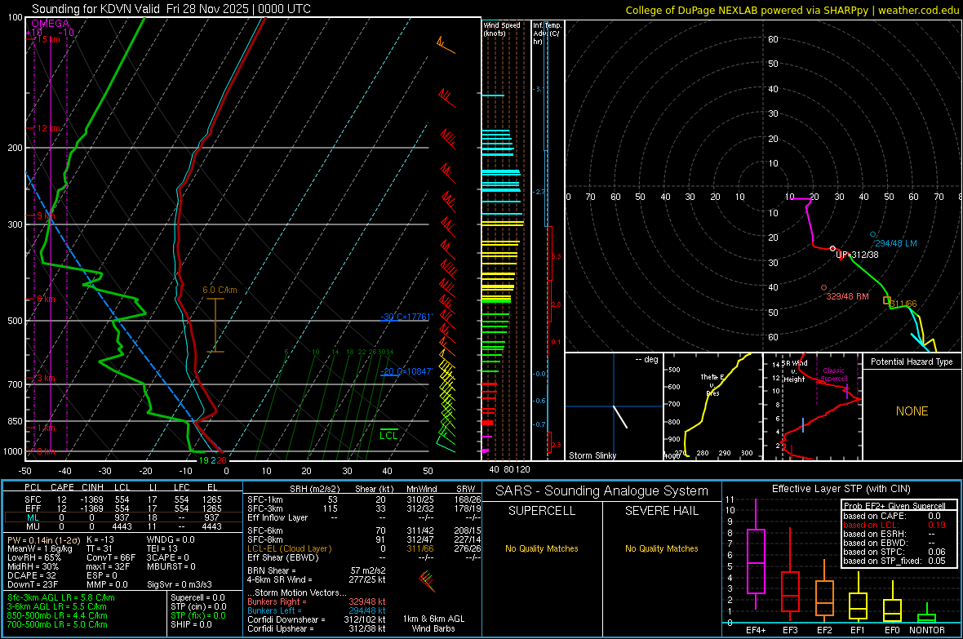Click the LowRH = 65% value
Image resolution: width=963 pixels, height=639 pixels.
(34, 557)
